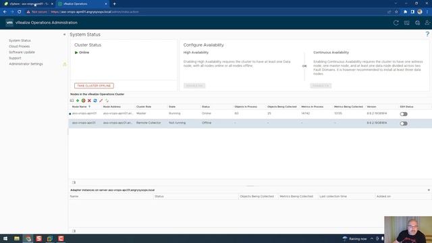Click the Remote Collector role cell
432x243 pixels.
point(148,123)
